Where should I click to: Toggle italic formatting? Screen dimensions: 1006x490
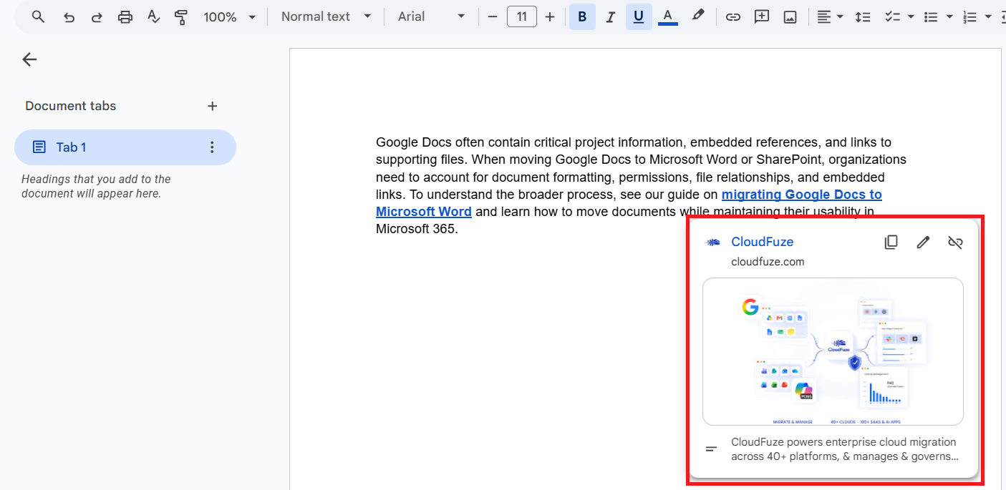click(610, 16)
